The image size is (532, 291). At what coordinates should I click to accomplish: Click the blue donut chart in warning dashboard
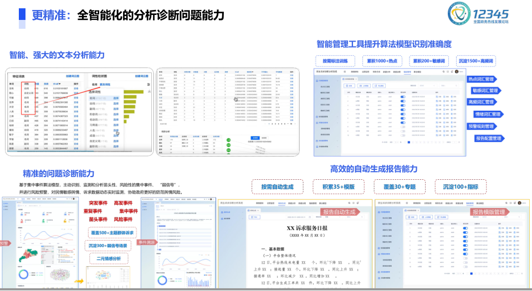(x=23, y=274)
